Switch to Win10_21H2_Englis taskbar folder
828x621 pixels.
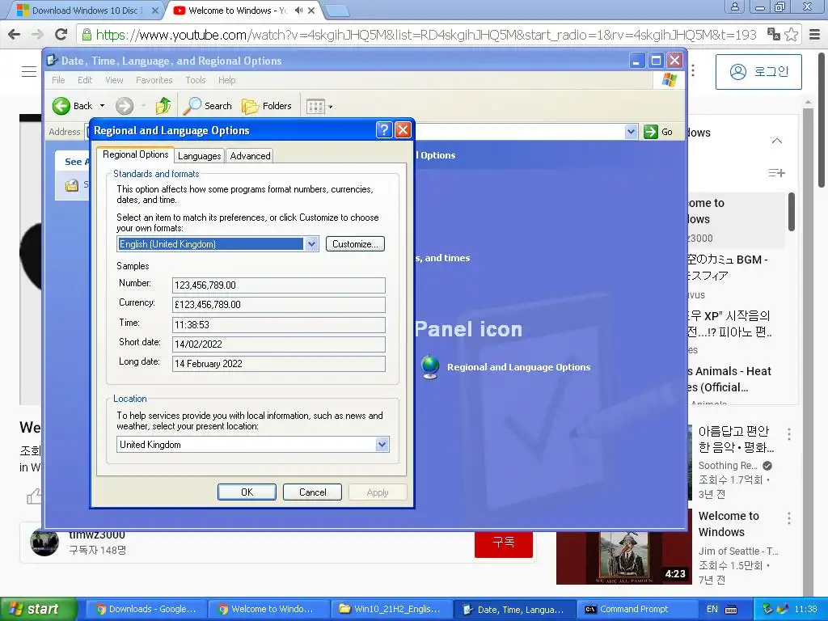click(391, 609)
